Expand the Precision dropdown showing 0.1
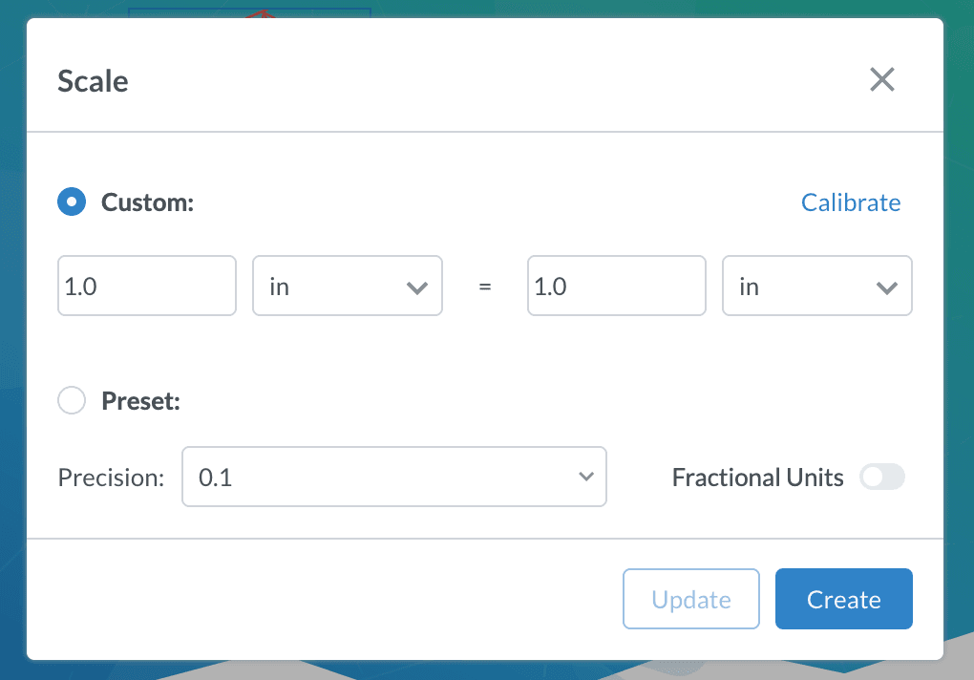Screen dimensions: 974x680 coord(393,477)
